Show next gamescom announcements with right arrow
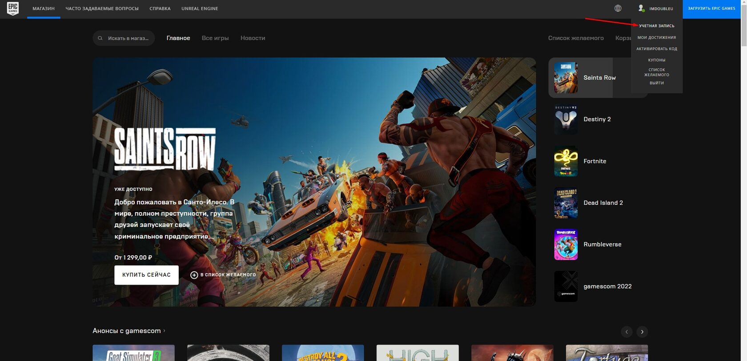The image size is (747, 361). click(x=642, y=332)
